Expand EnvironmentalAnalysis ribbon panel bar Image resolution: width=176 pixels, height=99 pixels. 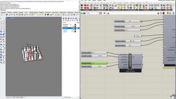[x=131, y=10]
